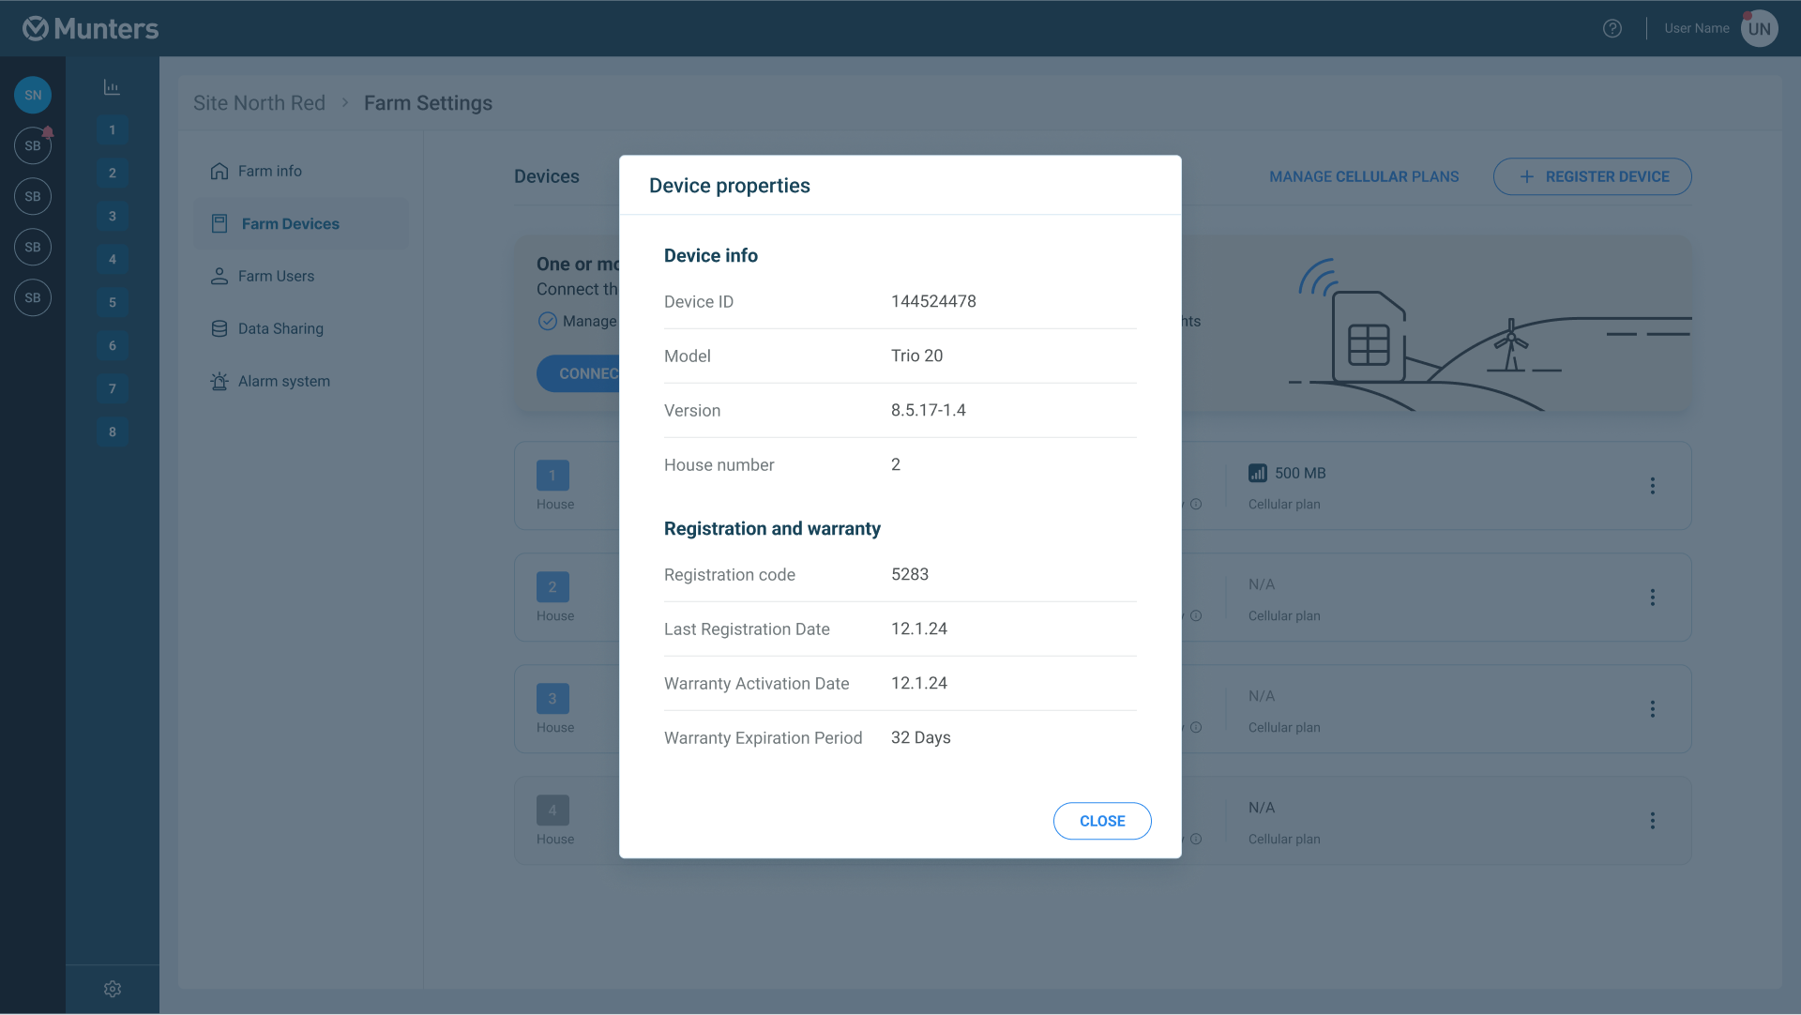Select the SB site with notification bell
The image size is (1801, 1015).
[x=33, y=145]
